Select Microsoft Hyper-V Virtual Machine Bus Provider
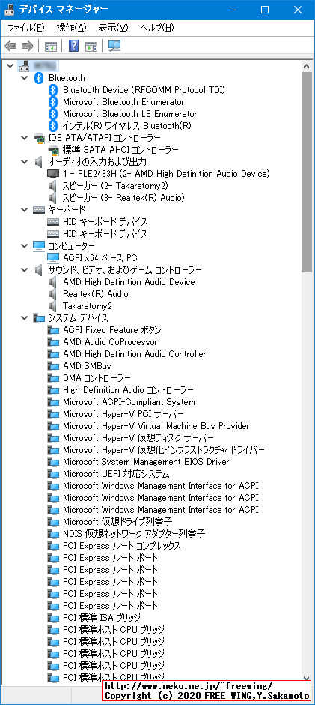Screen dimensions: 315x705 point(156,426)
